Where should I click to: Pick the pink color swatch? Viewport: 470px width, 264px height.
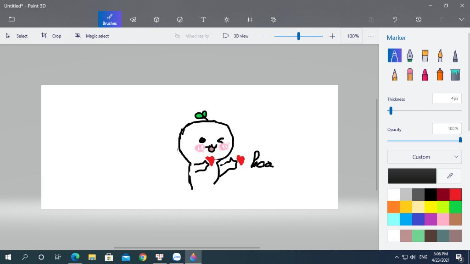(x=443, y=220)
